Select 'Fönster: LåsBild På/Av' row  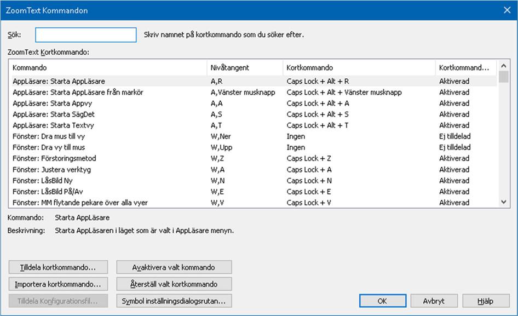point(254,192)
